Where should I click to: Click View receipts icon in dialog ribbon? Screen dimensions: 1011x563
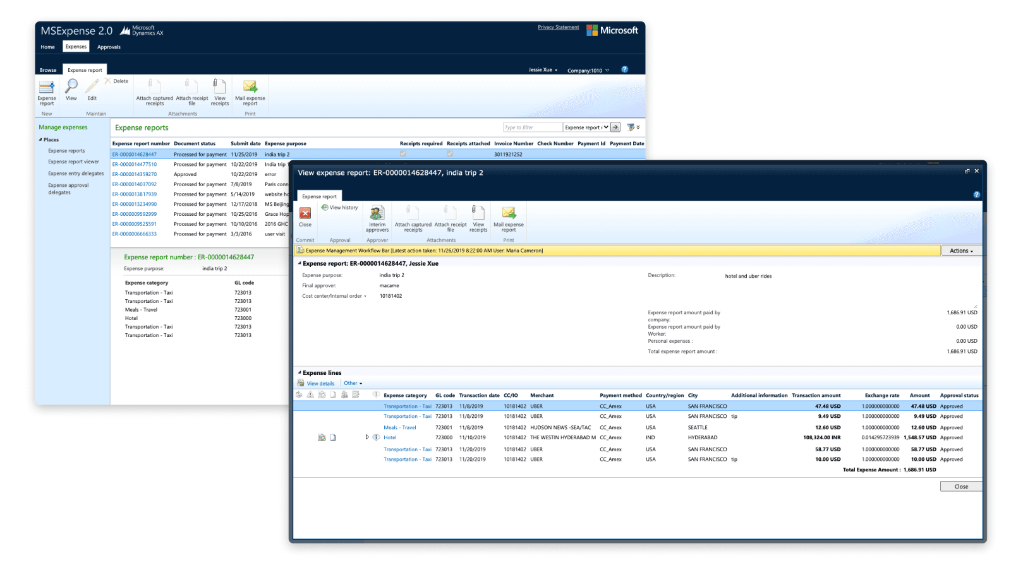478,213
